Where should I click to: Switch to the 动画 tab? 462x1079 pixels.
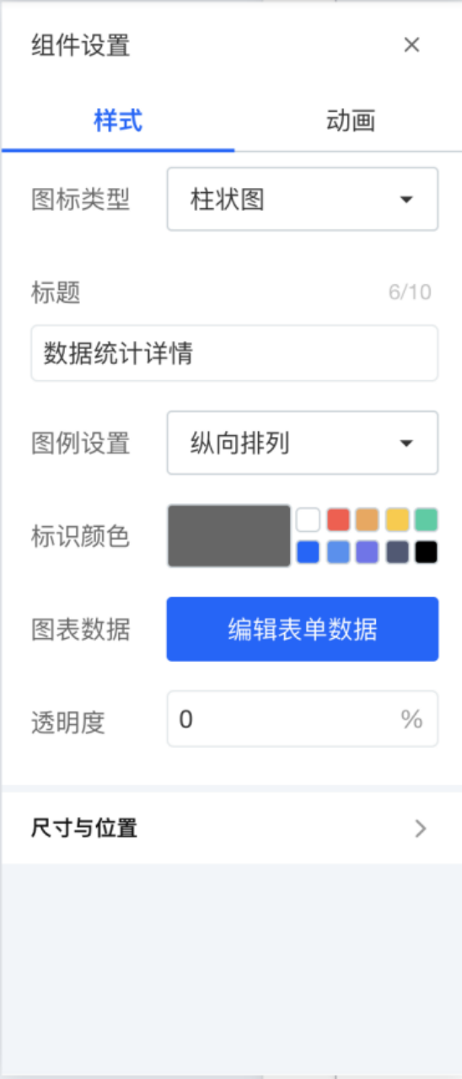(x=350, y=121)
